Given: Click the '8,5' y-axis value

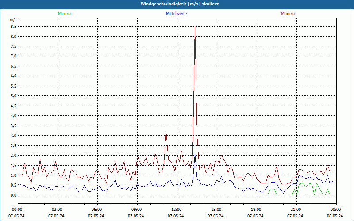Looking at the screenshot, I should click(14, 27).
